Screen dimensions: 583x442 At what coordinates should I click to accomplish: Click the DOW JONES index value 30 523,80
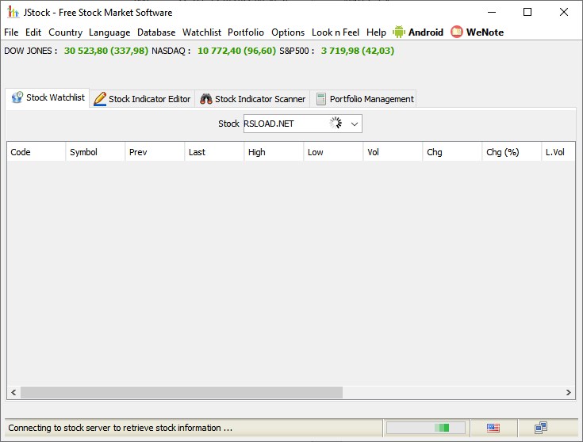click(106, 51)
